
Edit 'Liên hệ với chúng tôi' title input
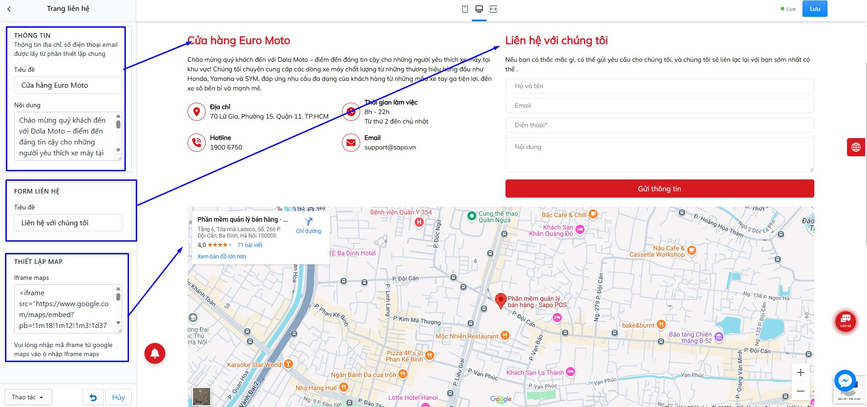(68, 223)
